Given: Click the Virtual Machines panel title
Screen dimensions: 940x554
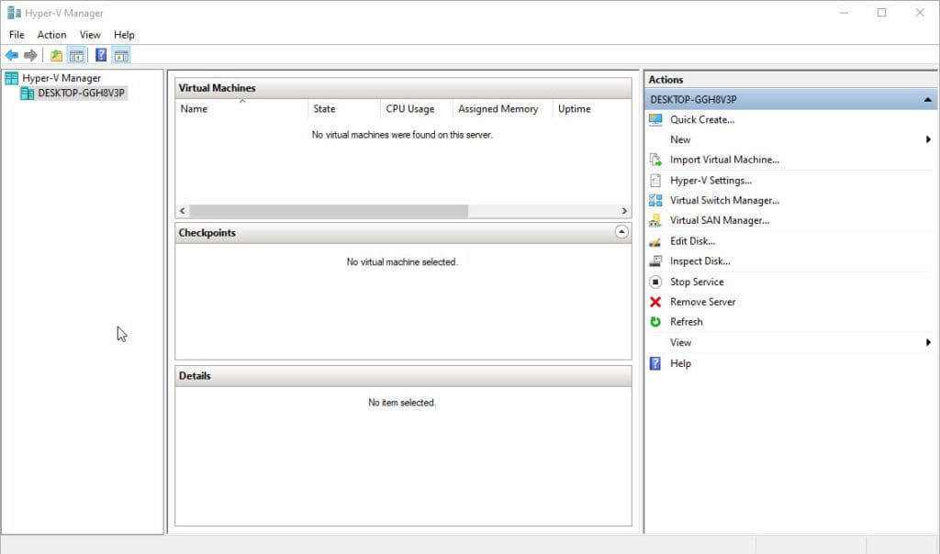Looking at the screenshot, I should pyautogui.click(x=217, y=88).
